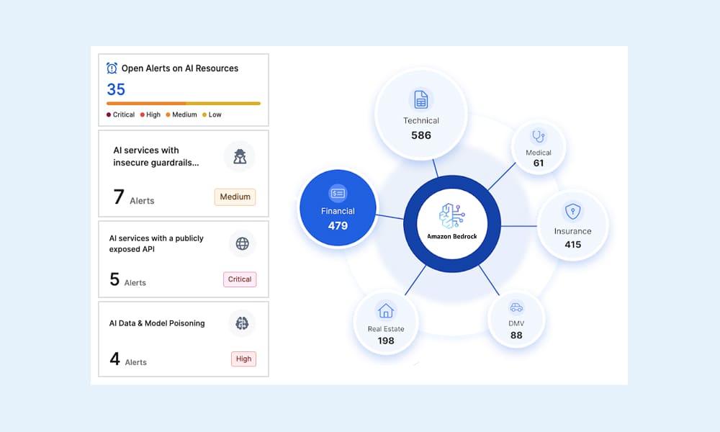The height and width of the screenshot is (432, 720).
Task: Click the insecure guardrails hacker icon
Action: click(x=239, y=156)
